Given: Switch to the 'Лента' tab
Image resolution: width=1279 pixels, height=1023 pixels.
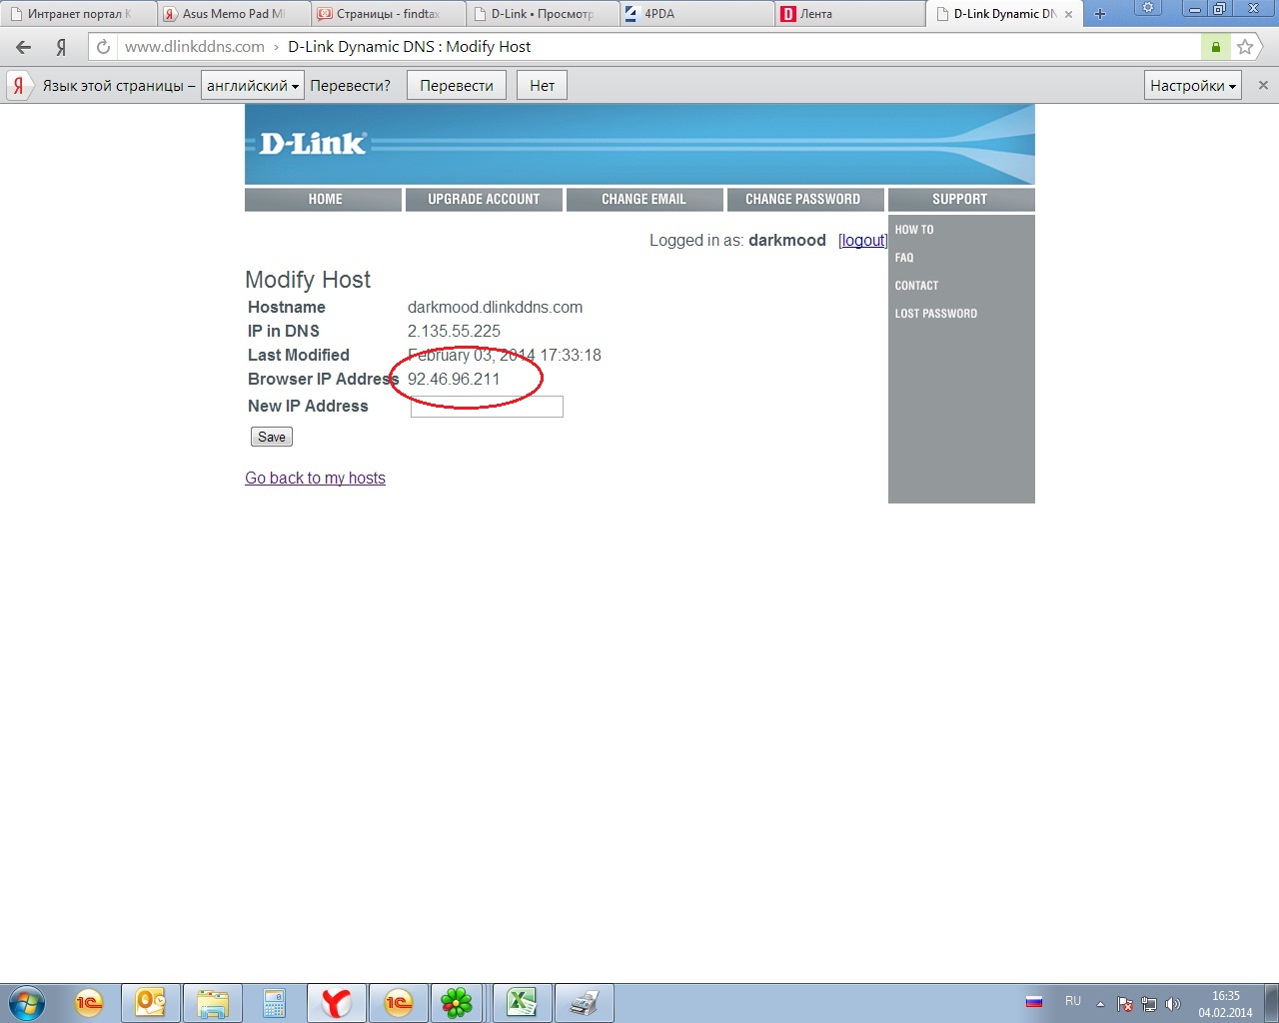Looking at the screenshot, I should tap(851, 14).
